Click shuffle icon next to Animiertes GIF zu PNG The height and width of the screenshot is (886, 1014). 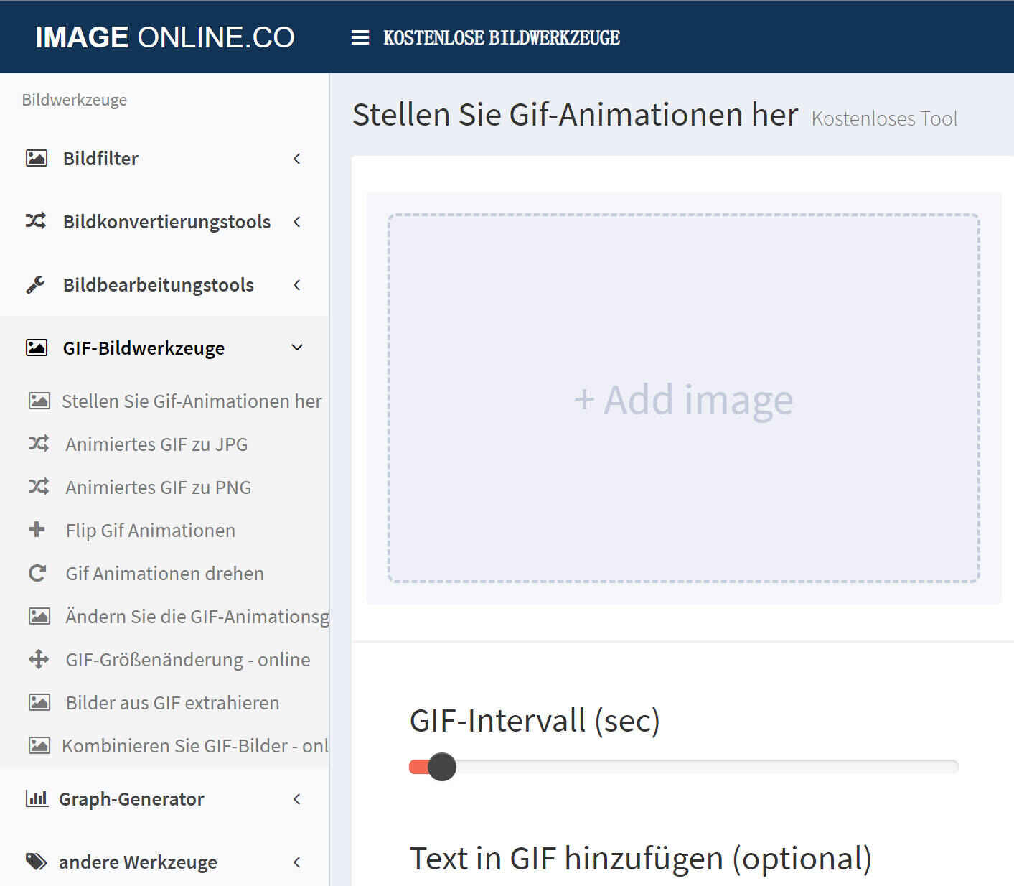pyautogui.click(x=39, y=487)
